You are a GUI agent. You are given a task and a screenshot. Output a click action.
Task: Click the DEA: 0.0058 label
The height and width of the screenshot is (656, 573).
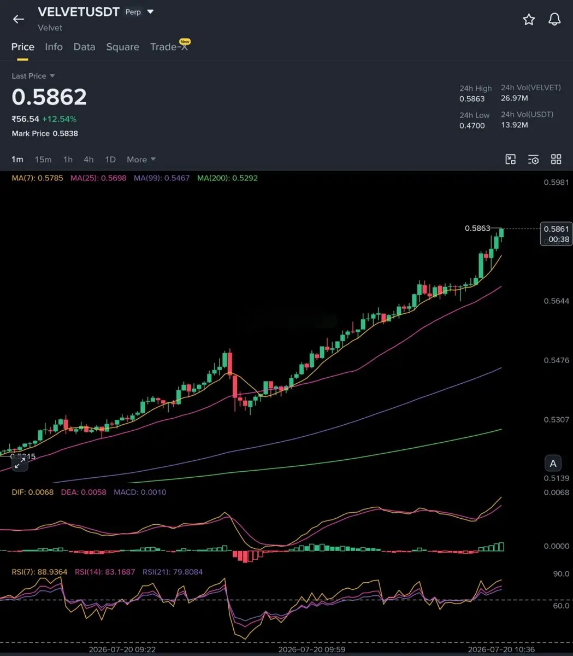pos(84,492)
